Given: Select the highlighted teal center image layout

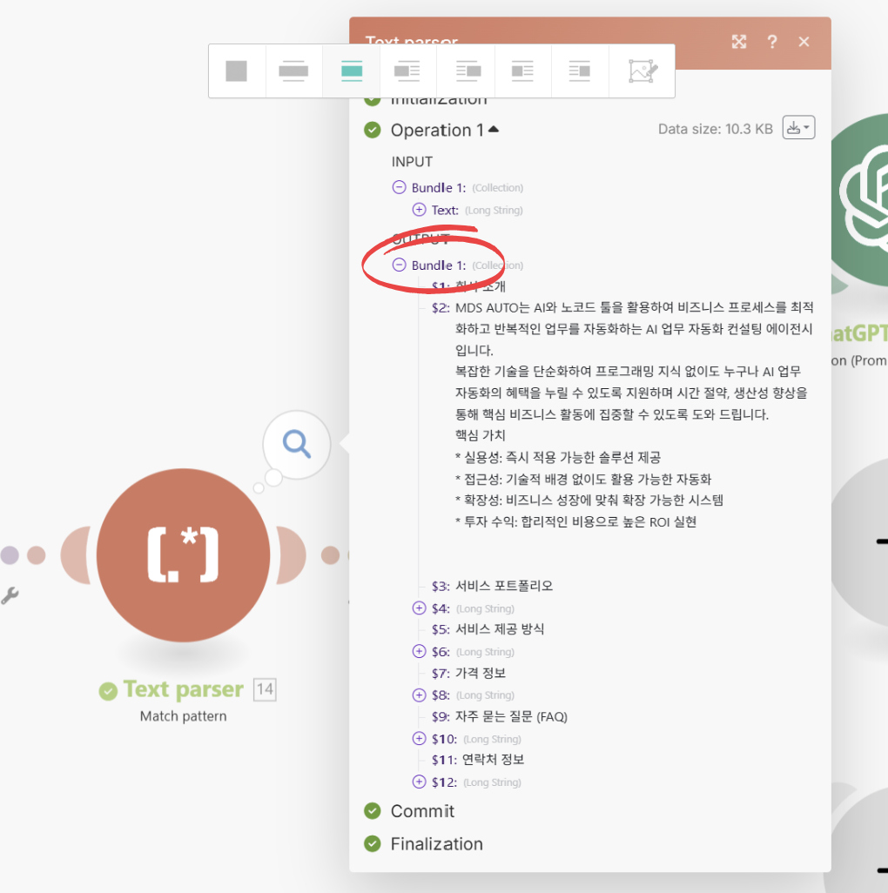Looking at the screenshot, I should click(x=352, y=71).
